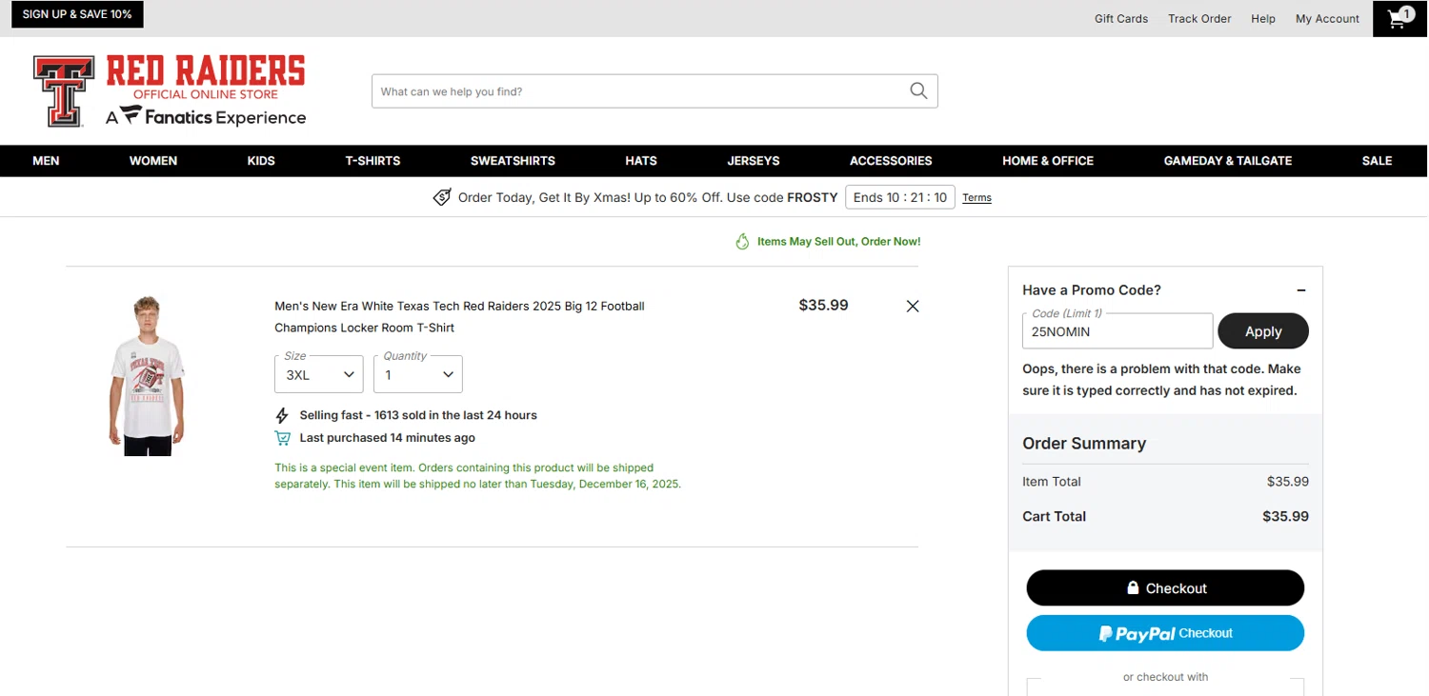Click the promo countdown timer

point(900,197)
